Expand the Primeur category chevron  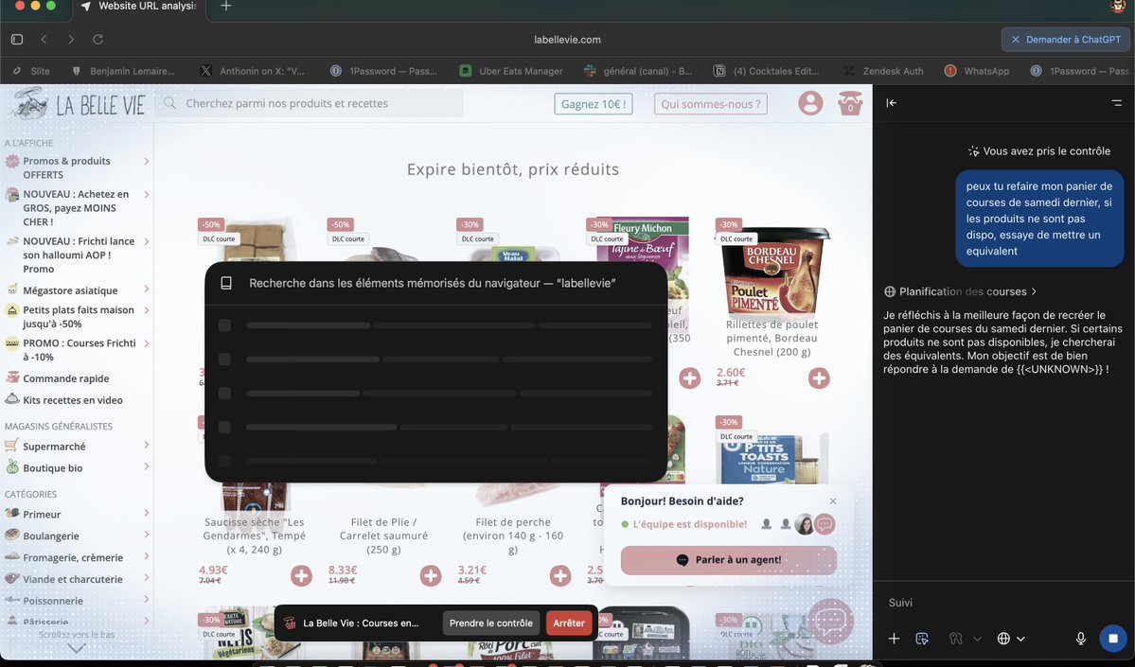(x=146, y=513)
